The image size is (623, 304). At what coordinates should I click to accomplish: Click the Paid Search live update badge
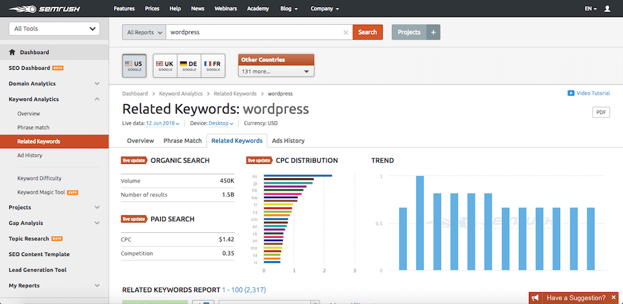coord(135,219)
